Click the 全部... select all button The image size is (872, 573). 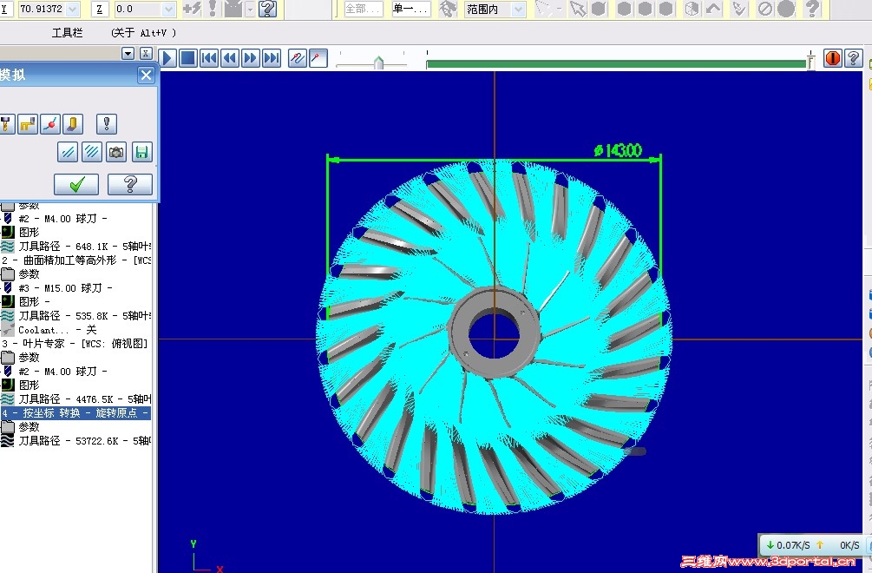pos(364,9)
